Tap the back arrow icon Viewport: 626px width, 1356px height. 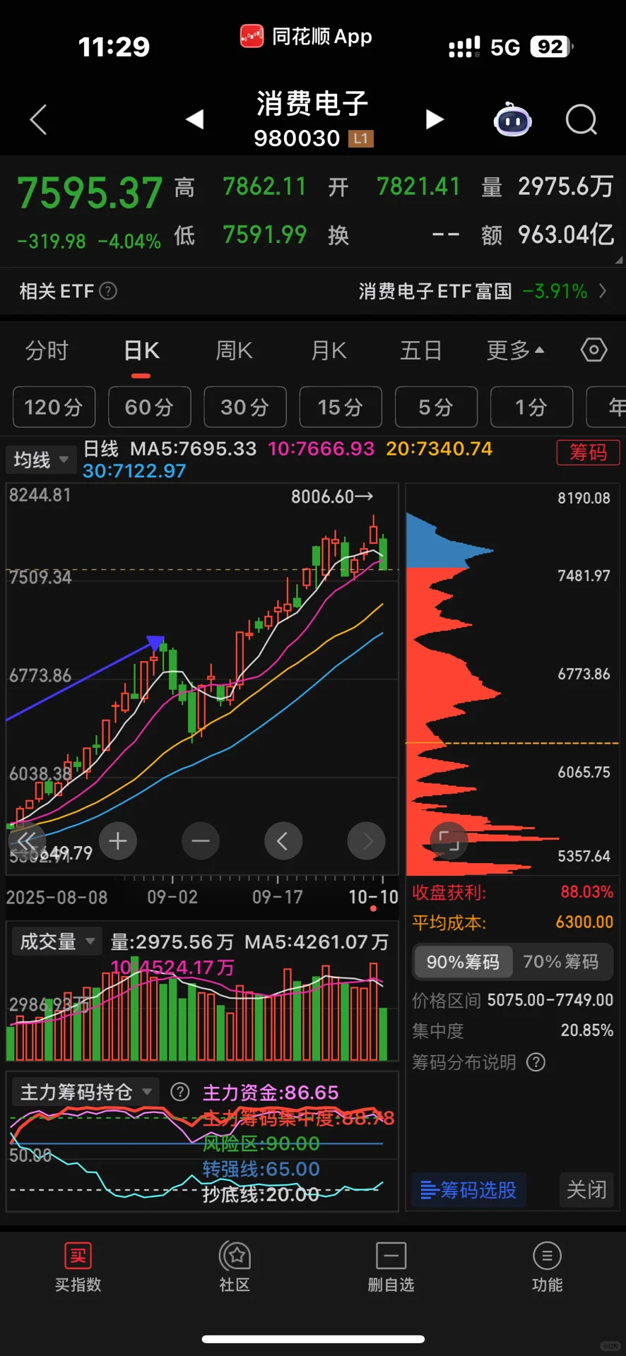(39, 119)
